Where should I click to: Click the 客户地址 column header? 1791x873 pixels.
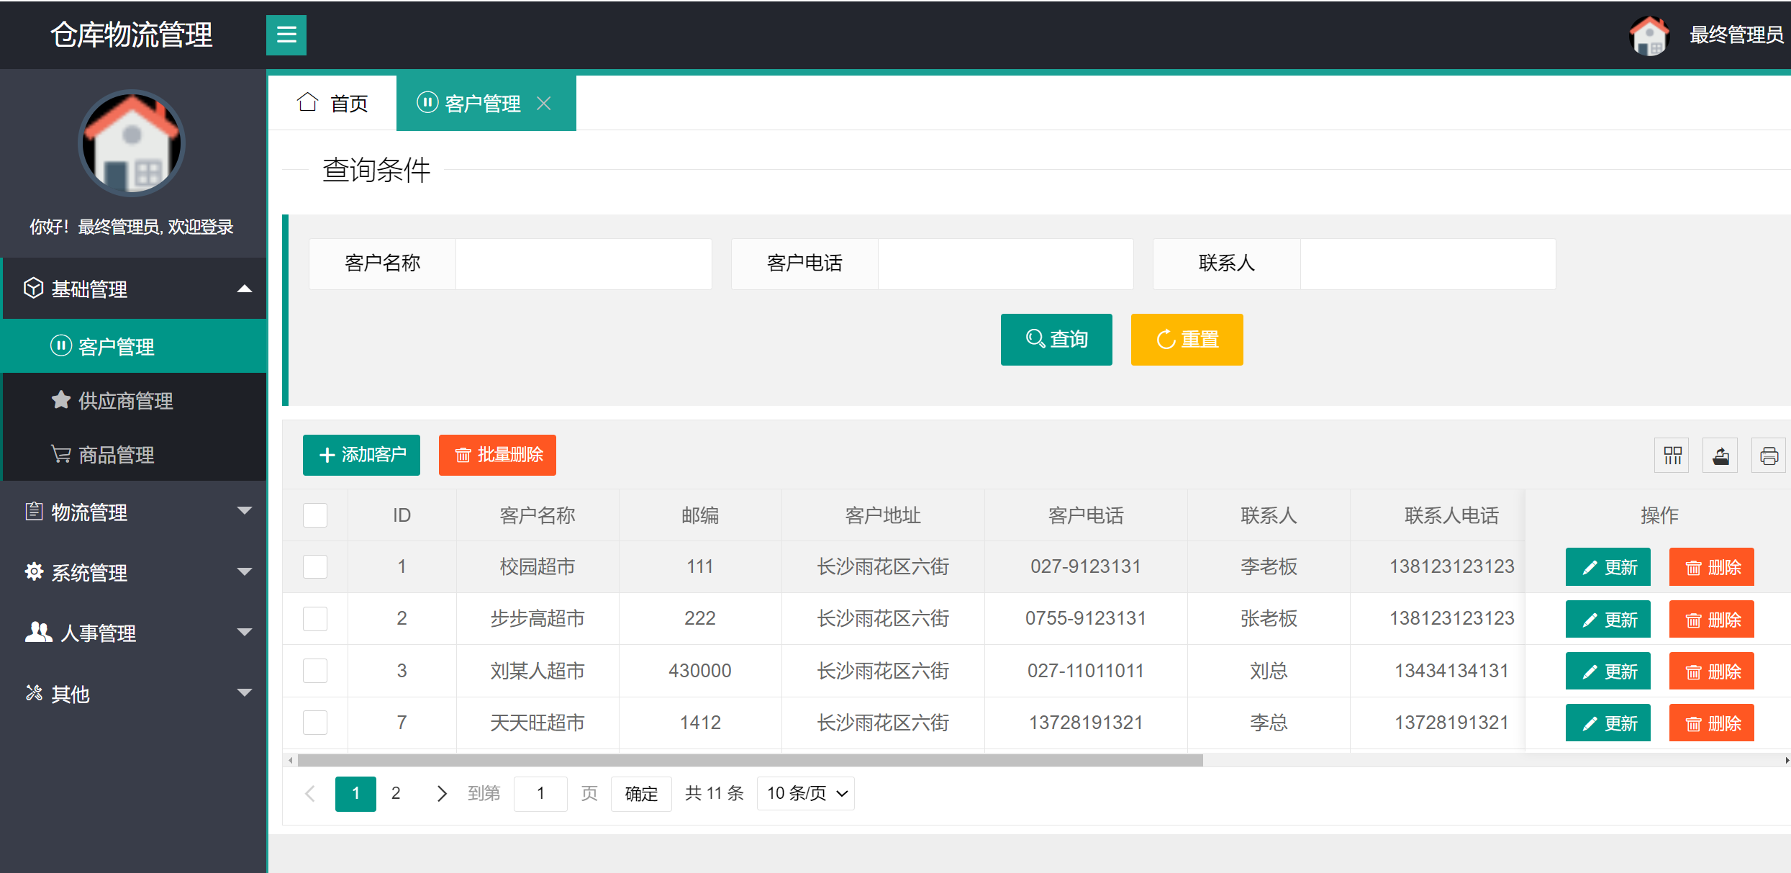[x=883, y=515]
